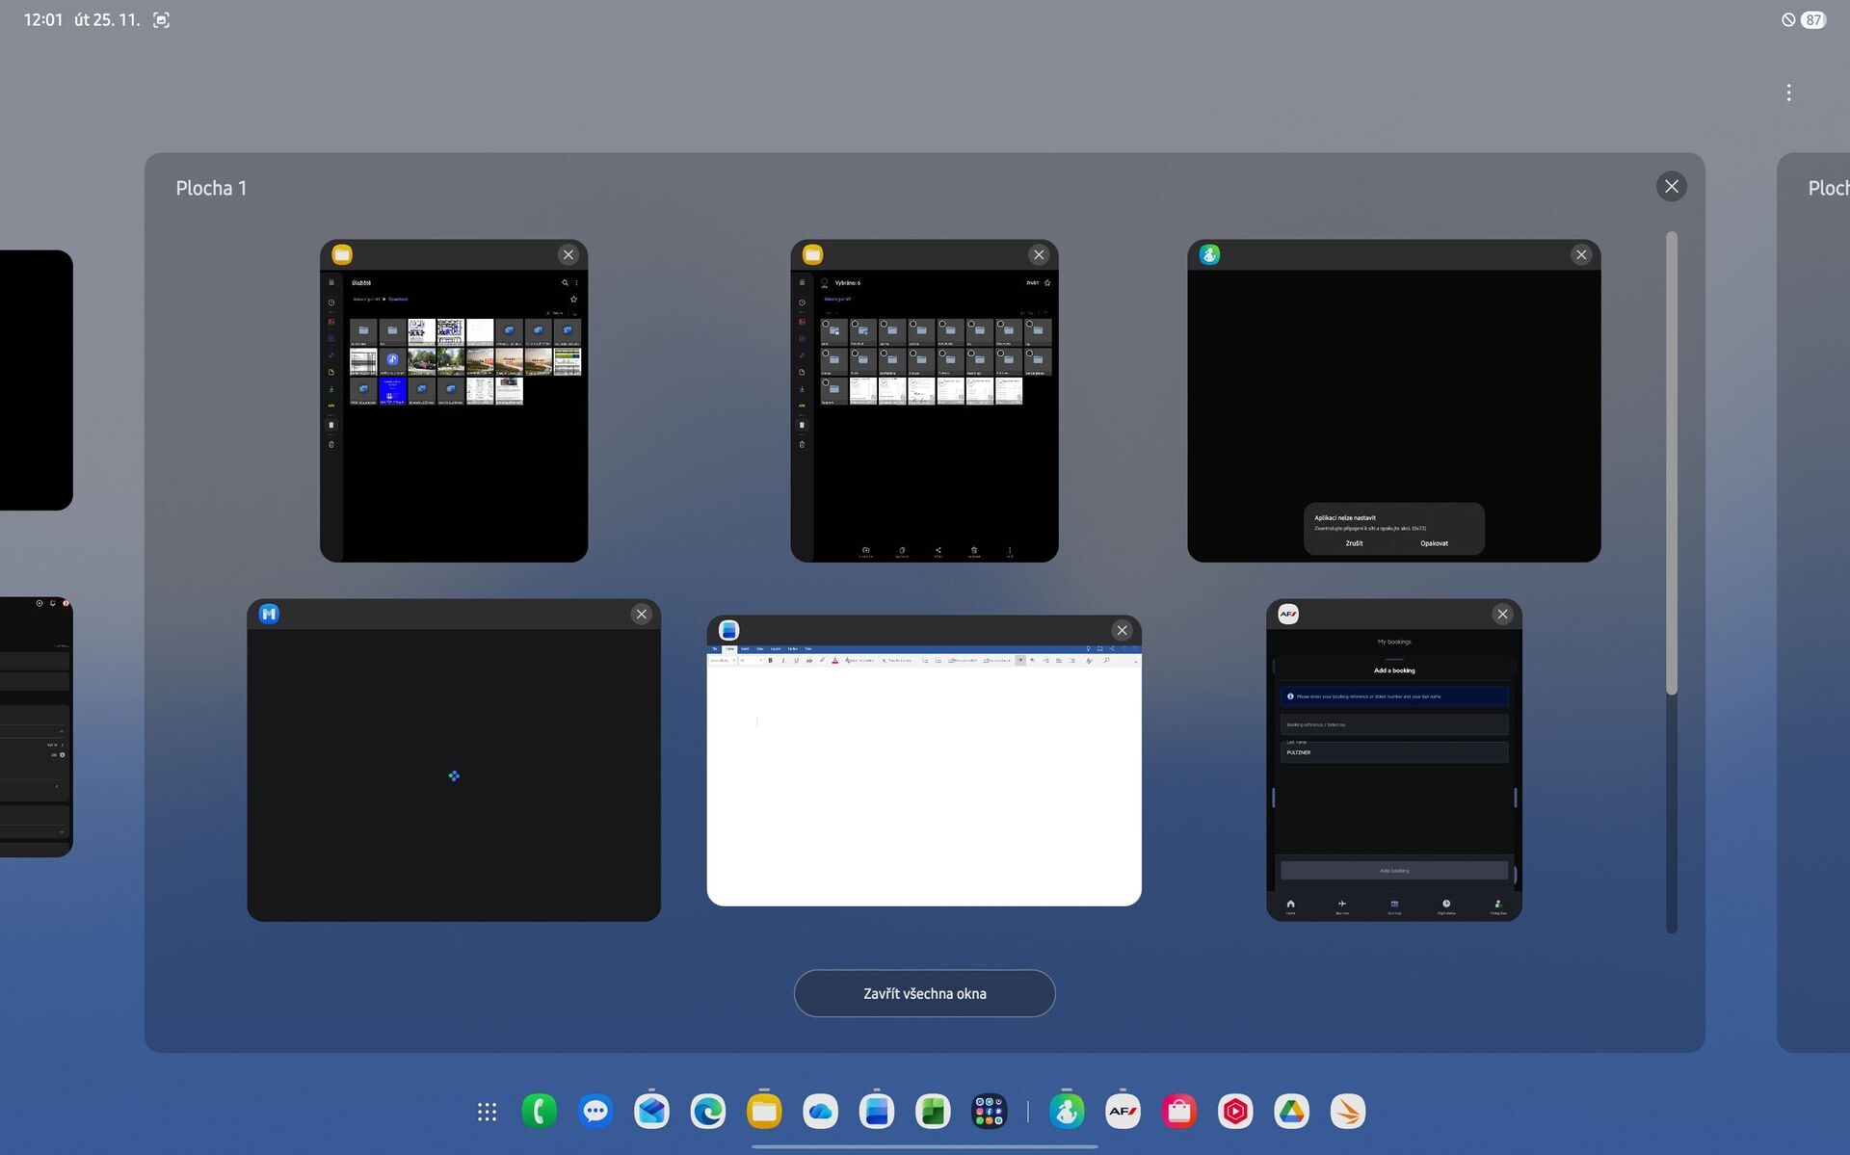Open the three-dot overflow menu at the top right
The image size is (1850, 1155).
point(1788,92)
